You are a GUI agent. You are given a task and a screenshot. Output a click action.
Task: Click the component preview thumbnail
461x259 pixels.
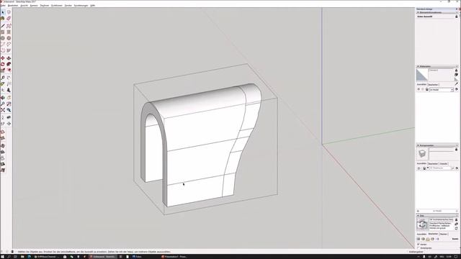(x=422, y=153)
